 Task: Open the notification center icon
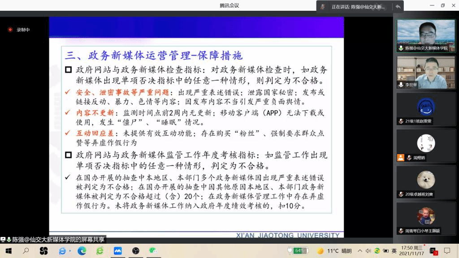447,251
